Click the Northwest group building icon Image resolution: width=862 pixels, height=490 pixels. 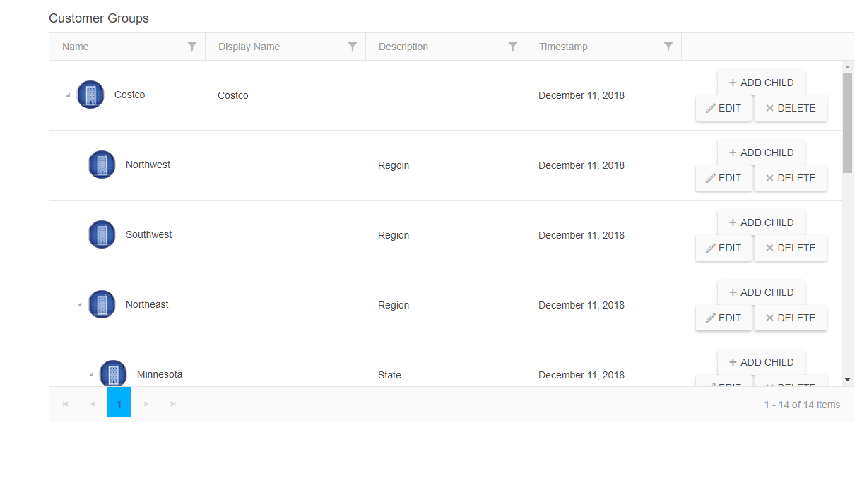102,165
